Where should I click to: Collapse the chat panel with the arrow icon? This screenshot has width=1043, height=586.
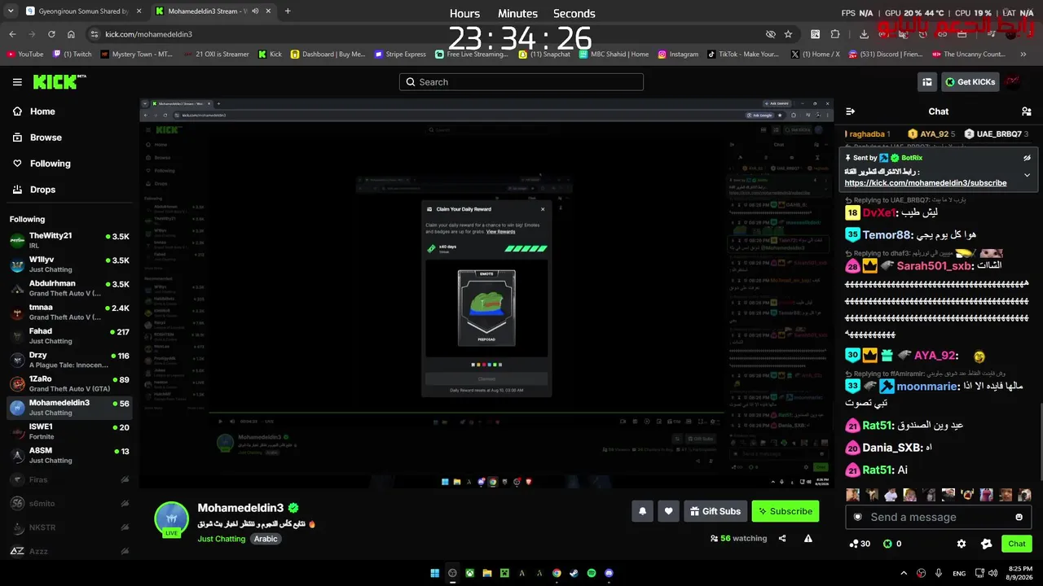pyautogui.click(x=850, y=112)
